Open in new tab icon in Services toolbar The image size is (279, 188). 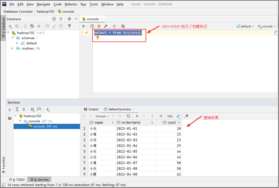pos(39,109)
